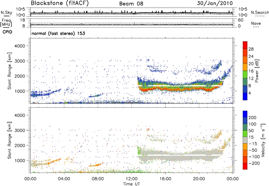Select the "Beam 08" header text
The height and width of the screenshot is (186, 269).
[131, 4]
